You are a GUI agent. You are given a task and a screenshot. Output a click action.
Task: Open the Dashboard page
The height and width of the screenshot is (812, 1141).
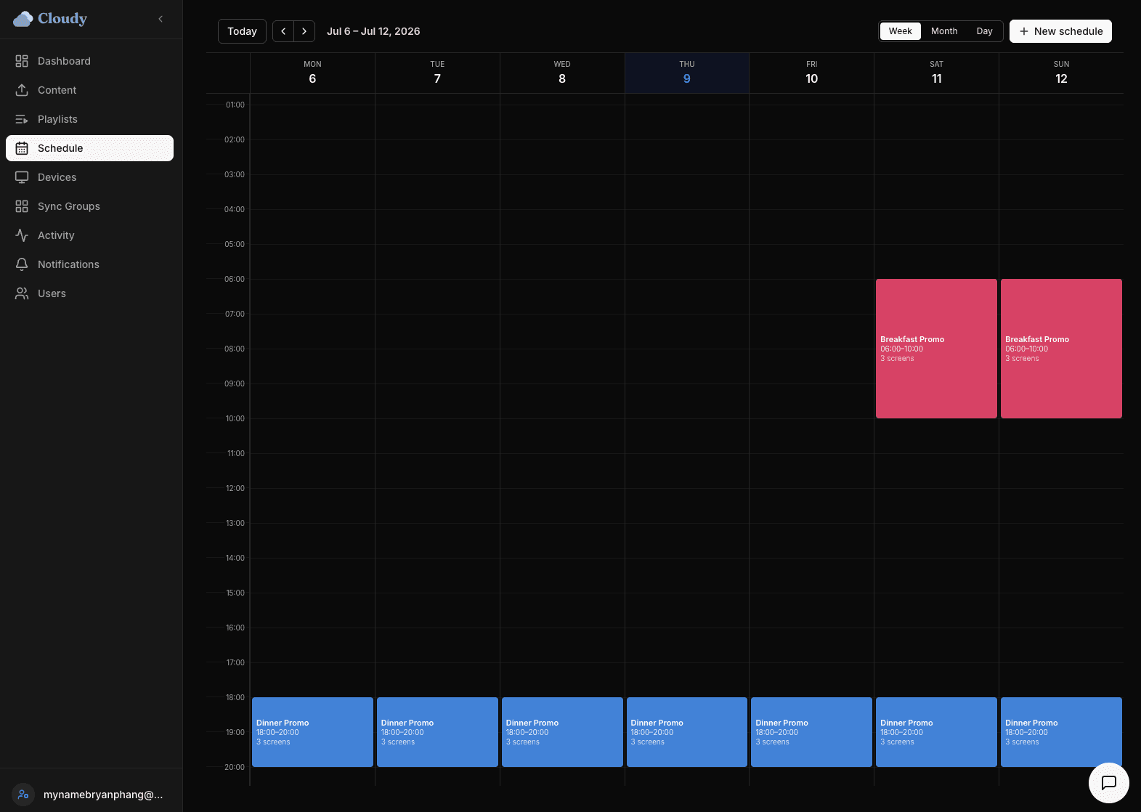(x=89, y=61)
